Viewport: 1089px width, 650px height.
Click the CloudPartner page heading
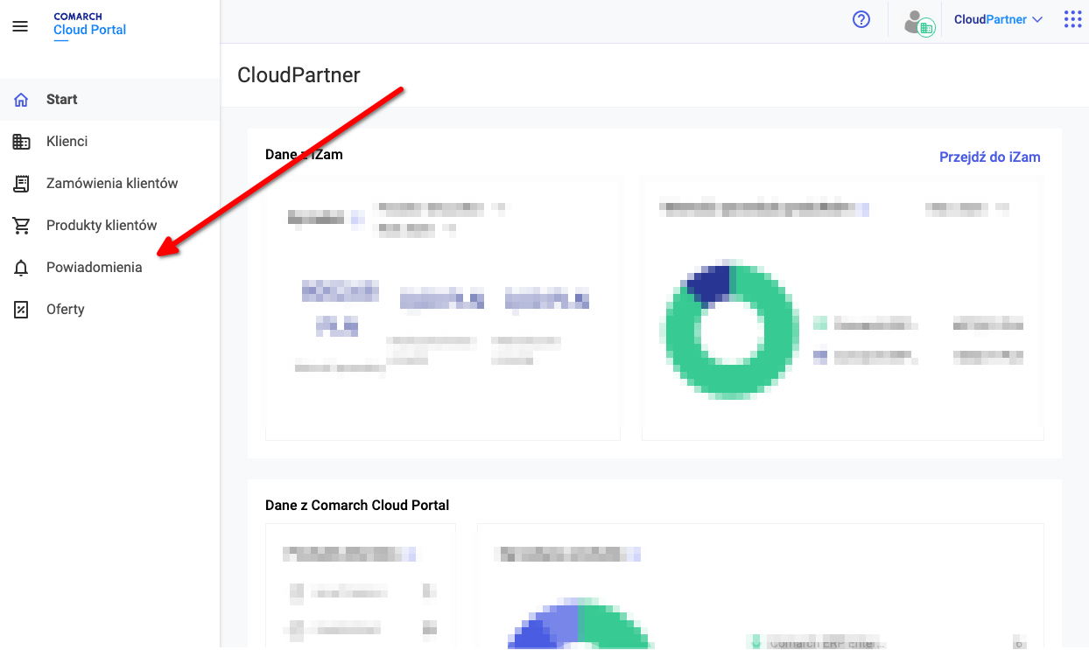(x=299, y=75)
